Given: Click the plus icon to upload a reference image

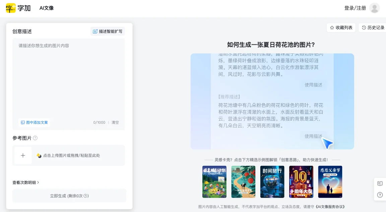Looking at the screenshot, I should [x=23, y=155].
